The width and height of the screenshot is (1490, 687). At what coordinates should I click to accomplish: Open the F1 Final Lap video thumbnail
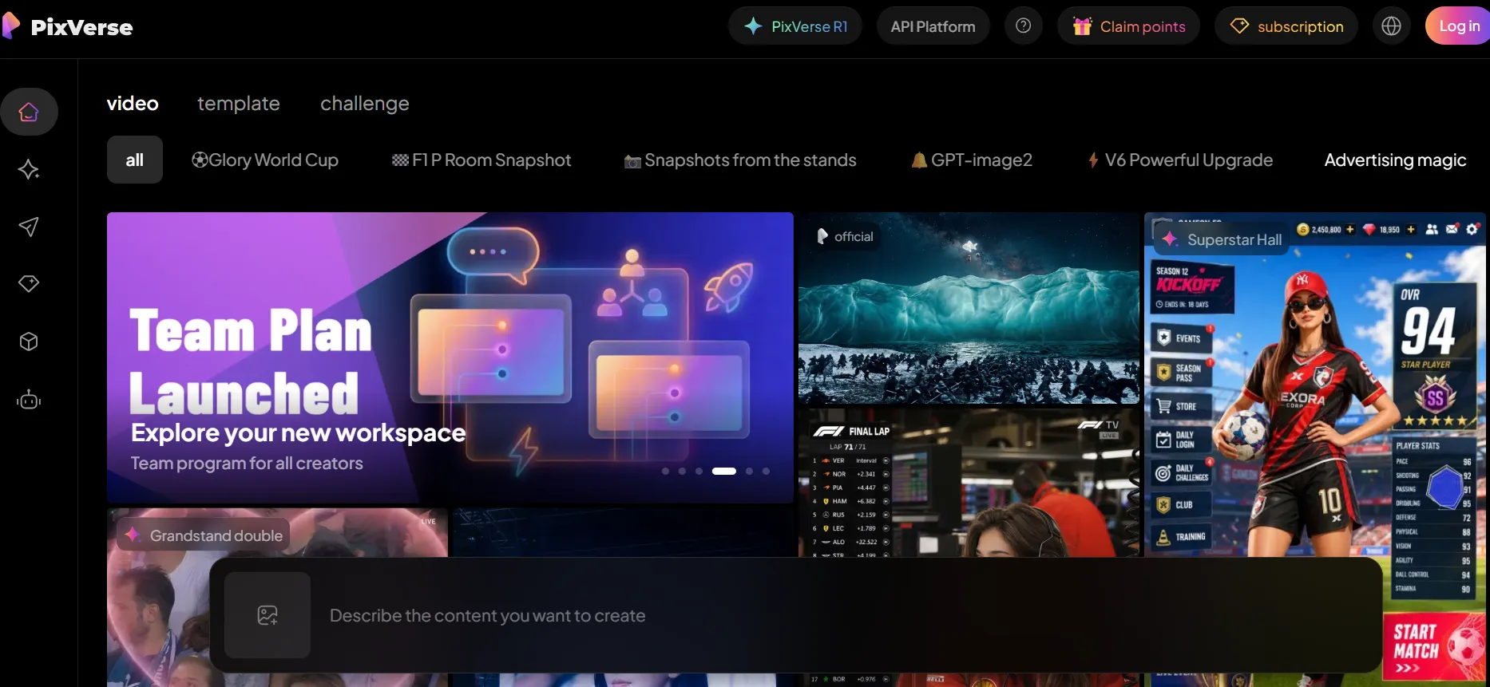click(969, 482)
